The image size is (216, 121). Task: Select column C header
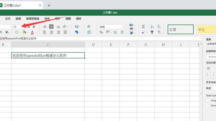click(x=48, y=45)
